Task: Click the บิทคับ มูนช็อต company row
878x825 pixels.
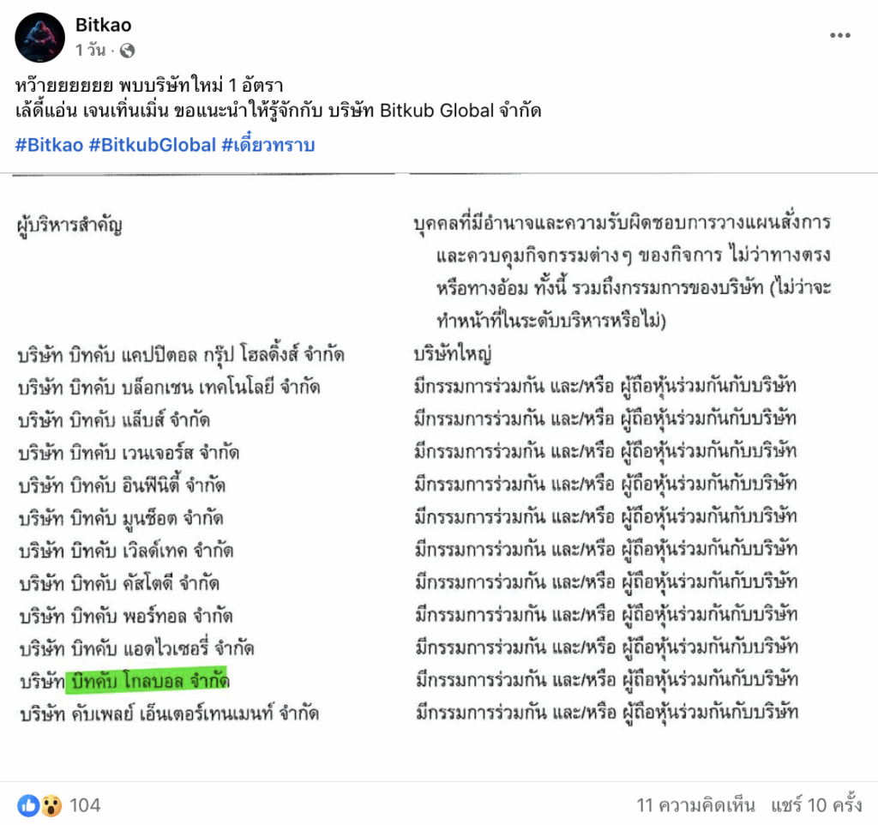Action: (121, 518)
